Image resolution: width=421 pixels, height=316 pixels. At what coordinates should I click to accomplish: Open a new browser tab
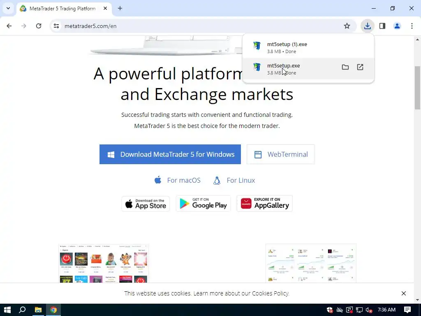tap(120, 8)
